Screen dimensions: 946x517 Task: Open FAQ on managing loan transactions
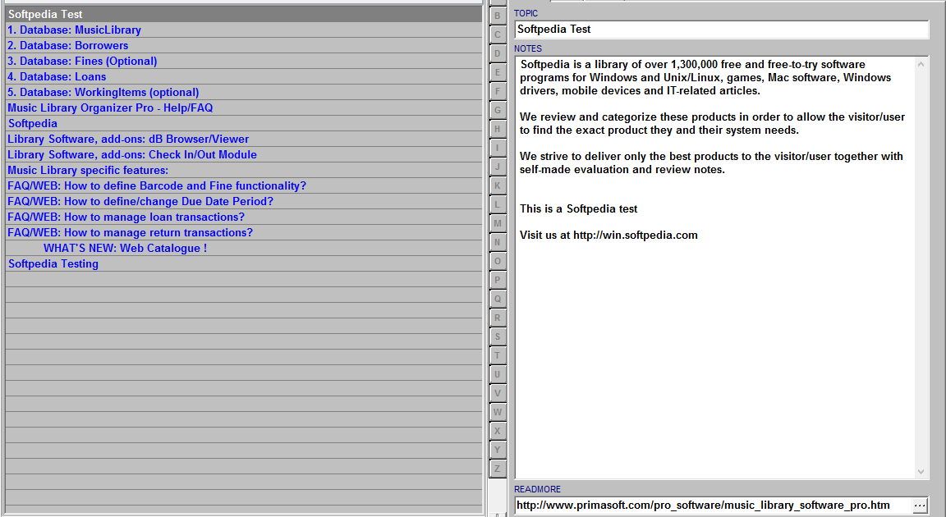[x=244, y=217]
